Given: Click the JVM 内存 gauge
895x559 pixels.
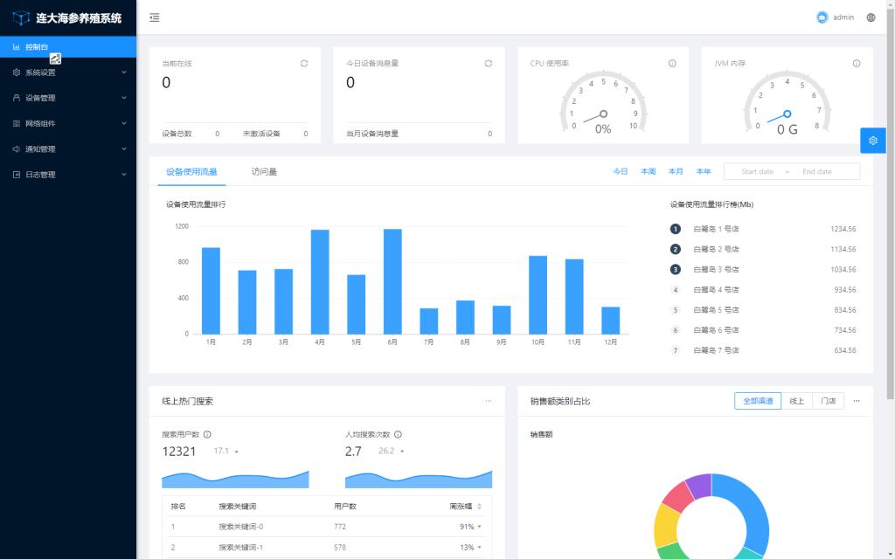Looking at the screenshot, I should pyautogui.click(x=787, y=103).
